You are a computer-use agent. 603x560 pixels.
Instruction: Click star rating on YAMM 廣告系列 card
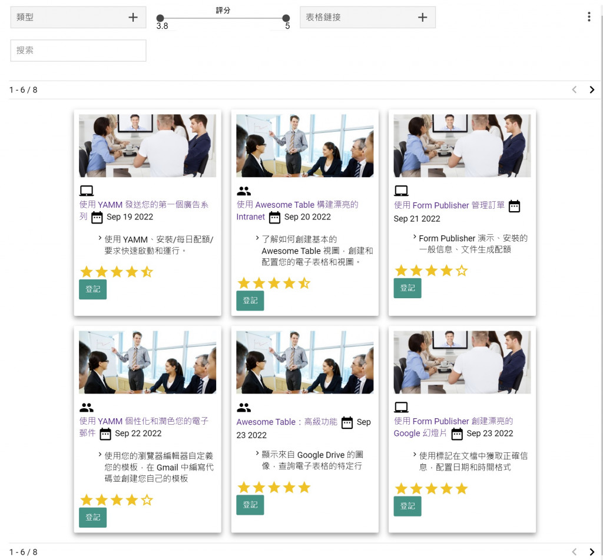pos(117,272)
